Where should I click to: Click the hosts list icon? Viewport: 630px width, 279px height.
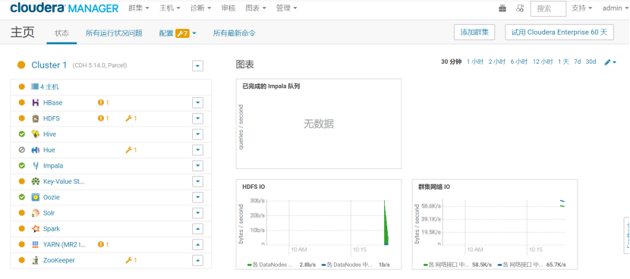coord(35,86)
